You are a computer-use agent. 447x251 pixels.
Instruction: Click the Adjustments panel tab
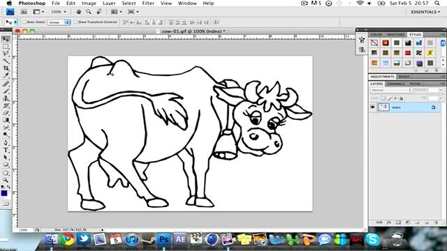point(382,77)
